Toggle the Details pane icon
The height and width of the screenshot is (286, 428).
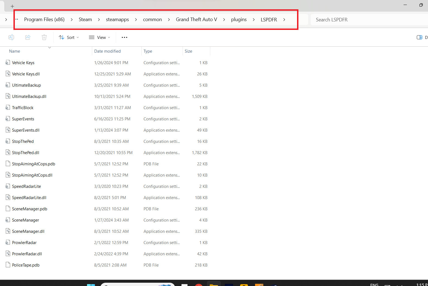419,37
